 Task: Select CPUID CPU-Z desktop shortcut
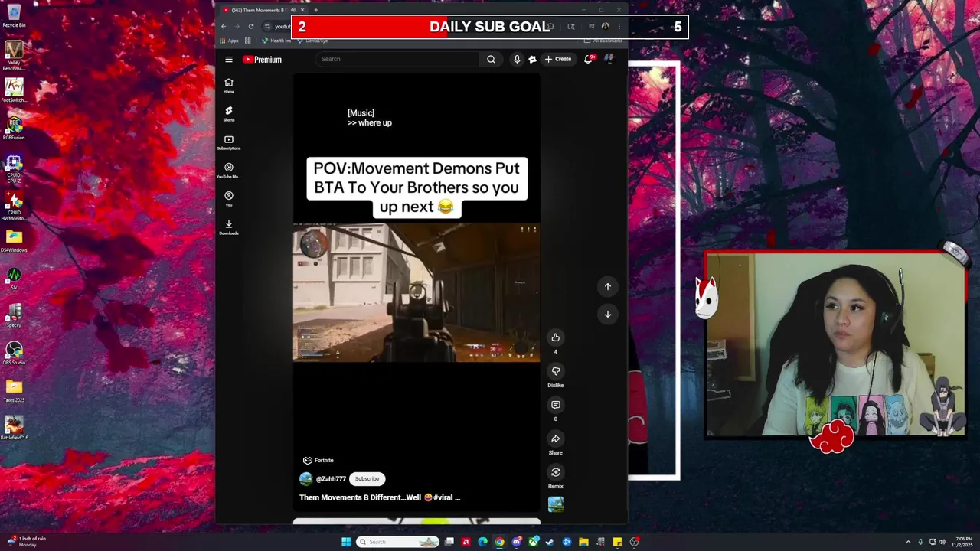(x=14, y=168)
